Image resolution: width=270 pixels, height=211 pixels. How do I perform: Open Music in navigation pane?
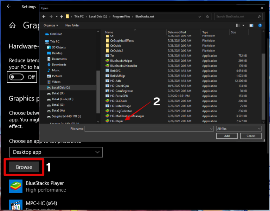[53, 70]
